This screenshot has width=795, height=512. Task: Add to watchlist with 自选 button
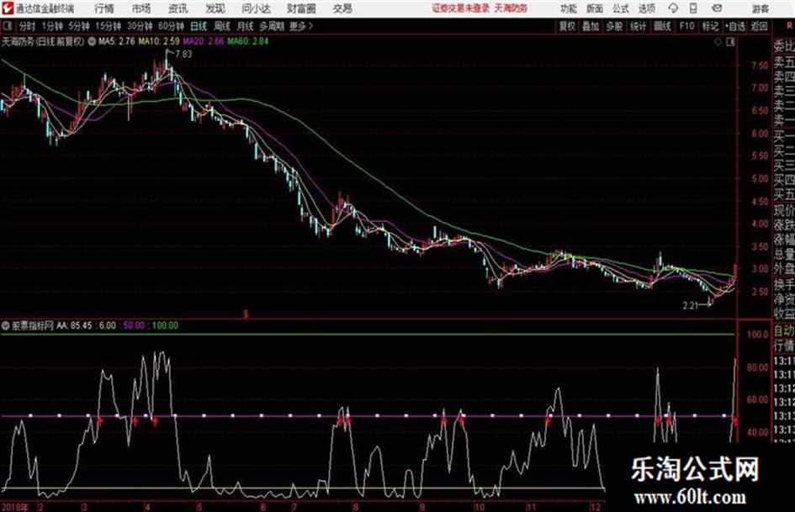click(734, 26)
